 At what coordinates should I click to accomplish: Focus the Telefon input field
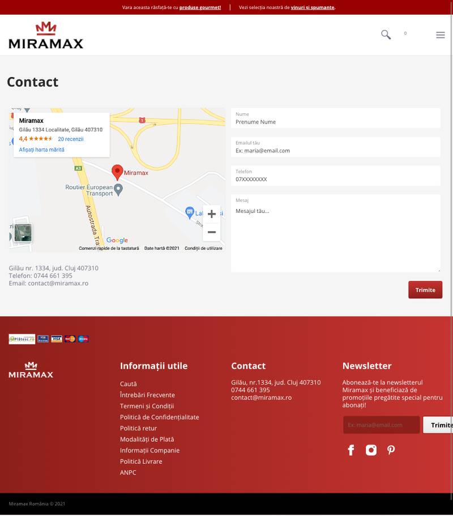click(336, 176)
